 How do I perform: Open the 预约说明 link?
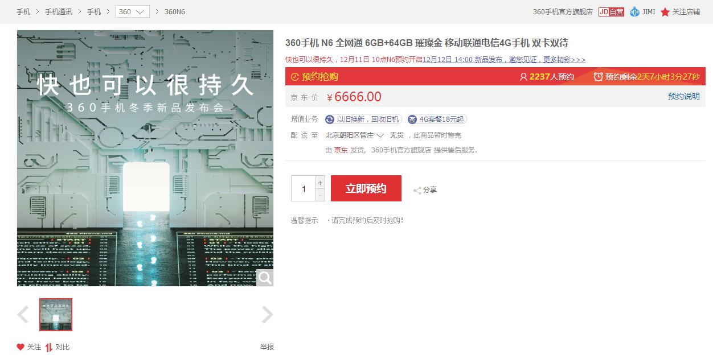tap(684, 97)
